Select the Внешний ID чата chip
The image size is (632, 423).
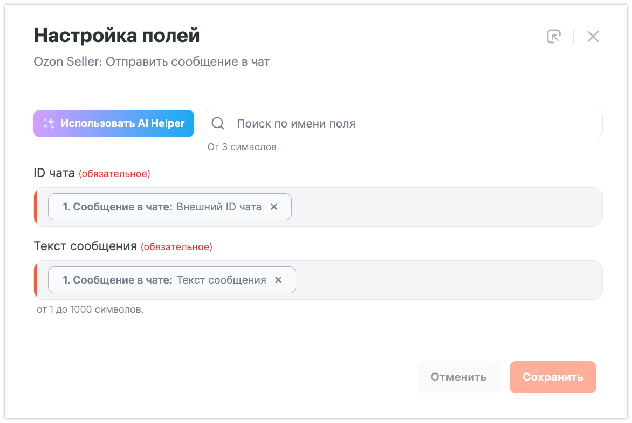pyautogui.click(x=162, y=207)
